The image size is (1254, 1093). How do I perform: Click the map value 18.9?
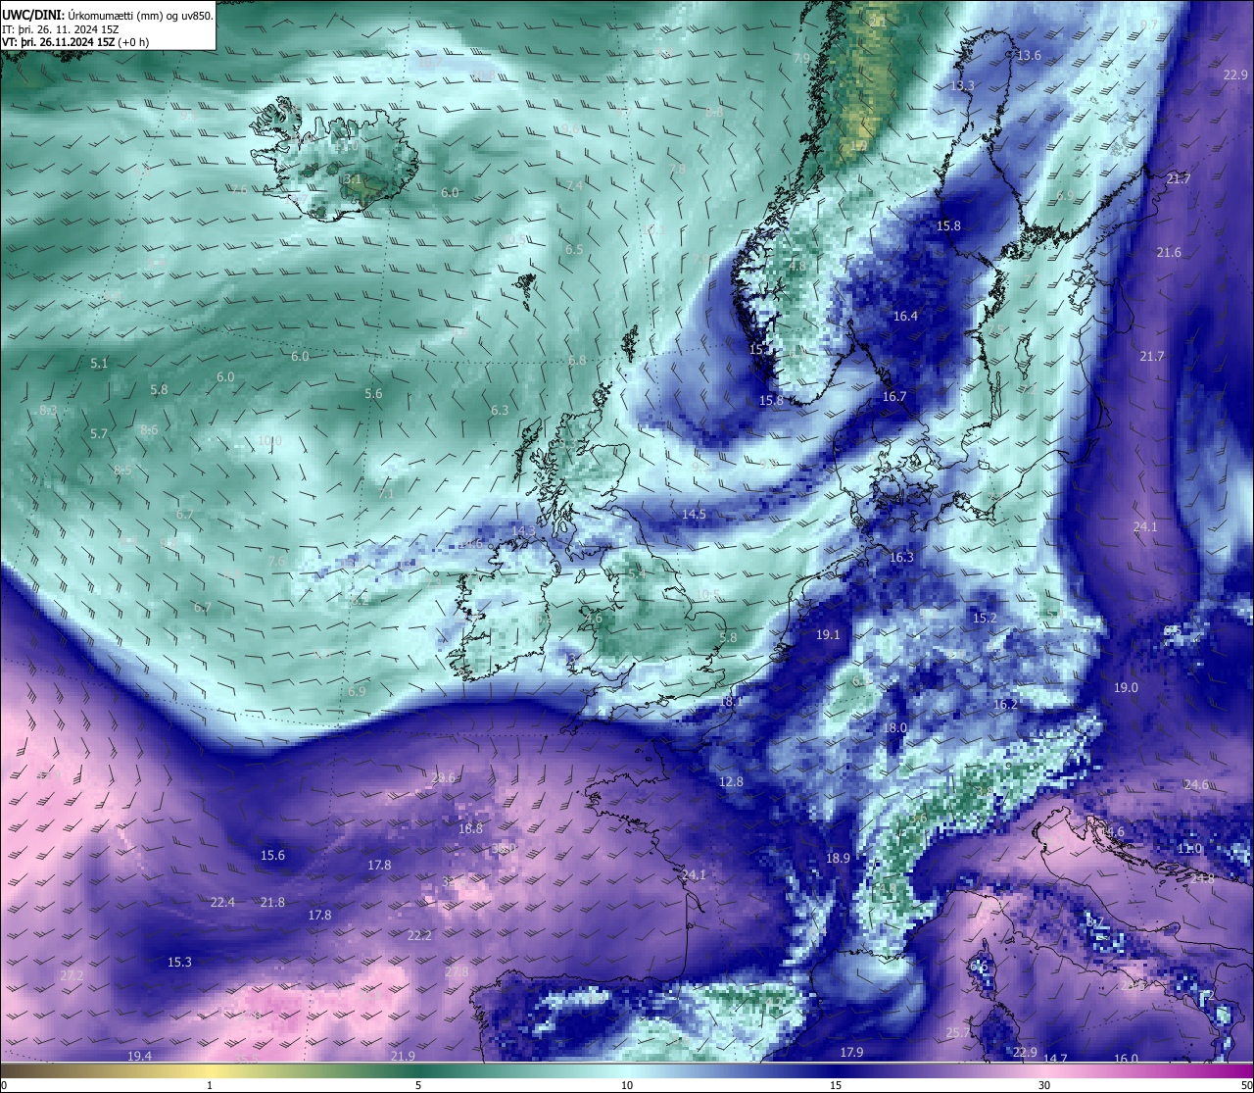838,858
